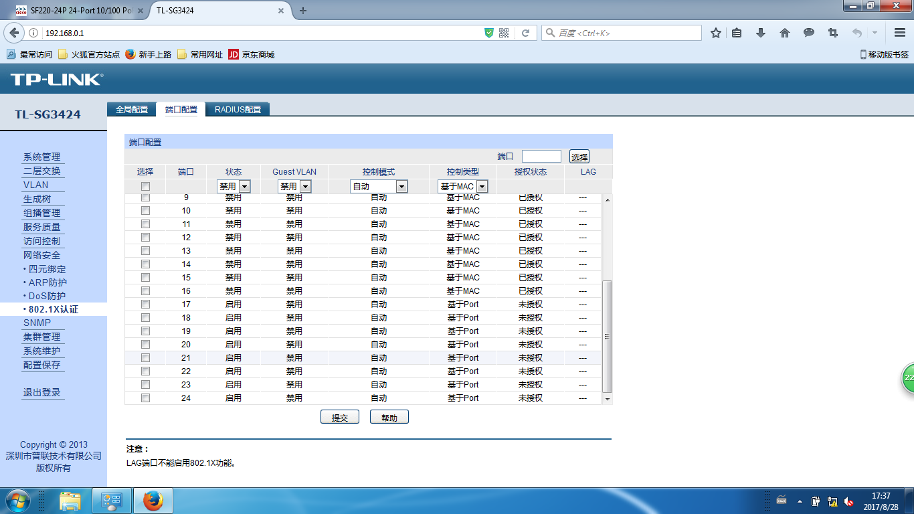This screenshot has height=514, width=914.
Task: Tick the select-all checkbox in header row
Action: coord(145,187)
